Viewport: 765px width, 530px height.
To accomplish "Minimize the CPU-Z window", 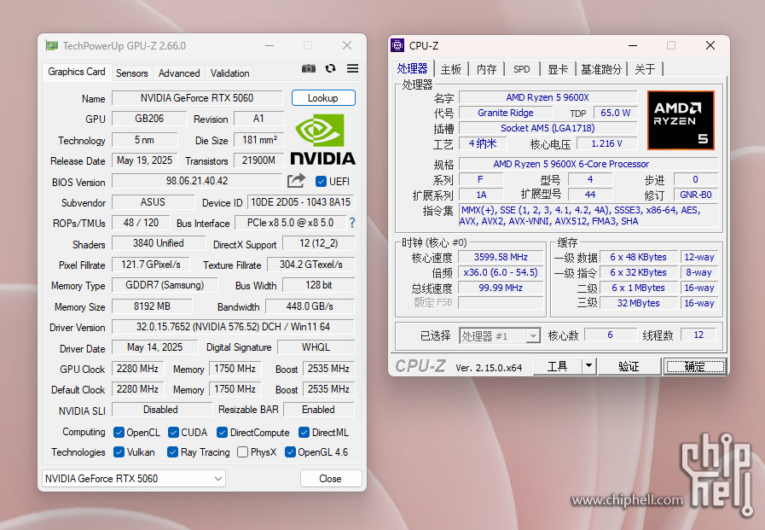I will point(633,45).
